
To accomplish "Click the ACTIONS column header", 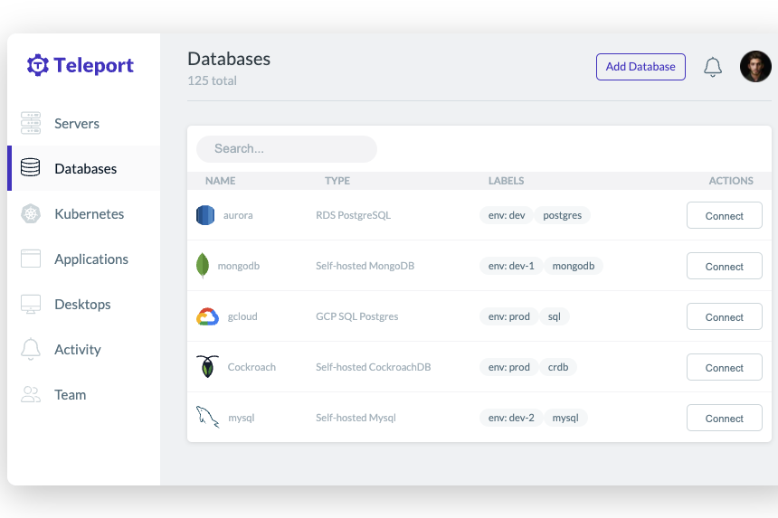I will [731, 181].
